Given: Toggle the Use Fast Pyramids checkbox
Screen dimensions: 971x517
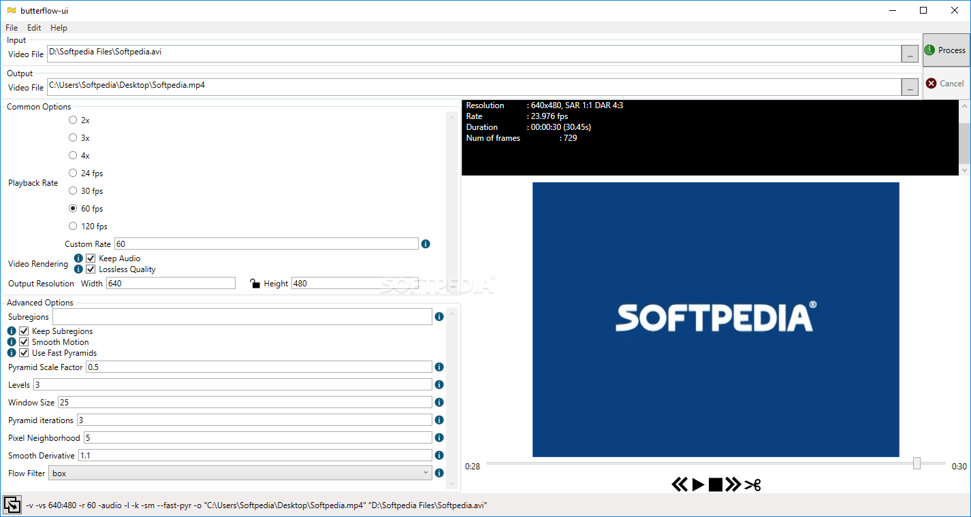Looking at the screenshot, I should (x=24, y=353).
